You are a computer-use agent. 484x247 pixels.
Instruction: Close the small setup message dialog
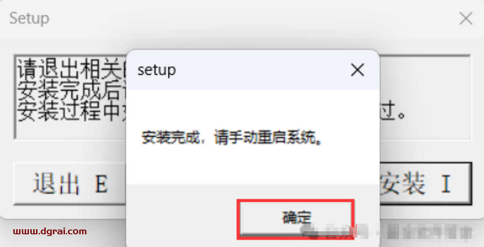coord(357,70)
